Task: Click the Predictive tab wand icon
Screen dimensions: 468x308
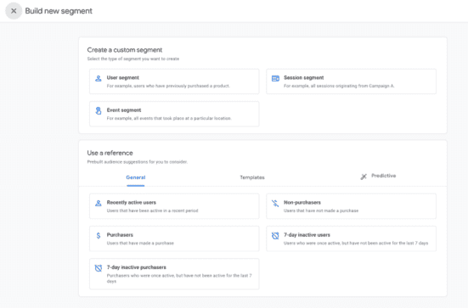Action: (x=364, y=176)
